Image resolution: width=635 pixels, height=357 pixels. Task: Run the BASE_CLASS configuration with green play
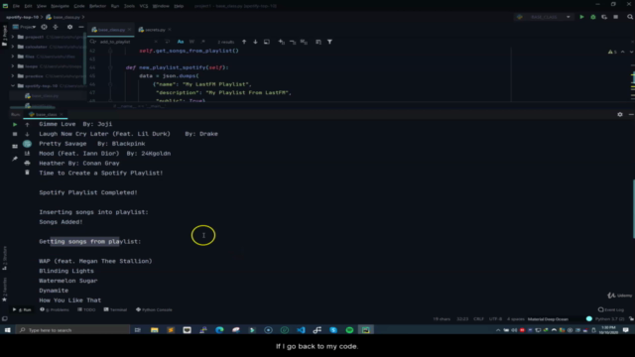pos(581,17)
